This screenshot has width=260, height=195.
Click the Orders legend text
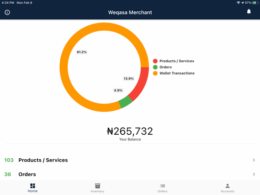click(165, 67)
